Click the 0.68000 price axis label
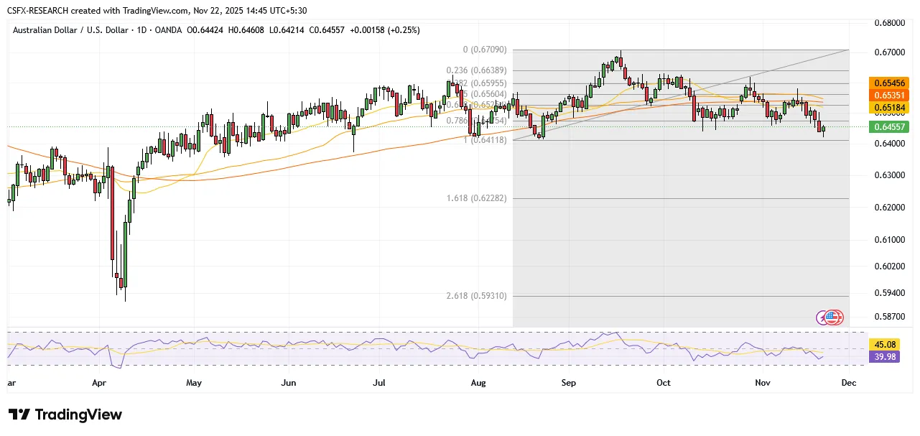Screen dimensions: 920x436 coord(888,23)
